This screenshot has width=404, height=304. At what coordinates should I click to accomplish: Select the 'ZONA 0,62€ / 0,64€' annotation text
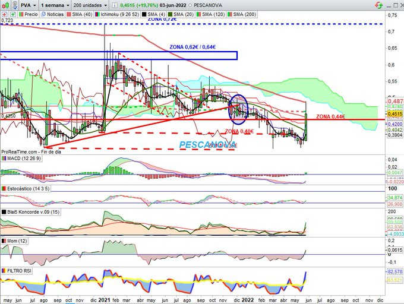(x=192, y=47)
